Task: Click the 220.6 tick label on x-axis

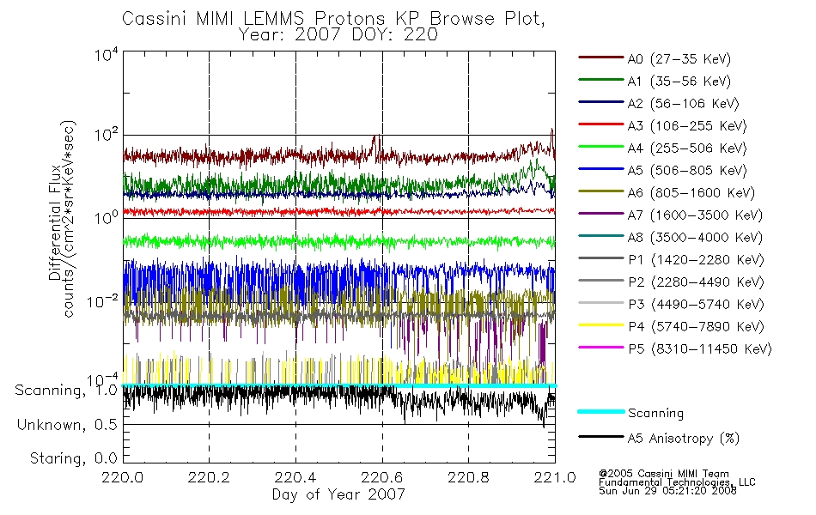Action: click(x=382, y=477)
